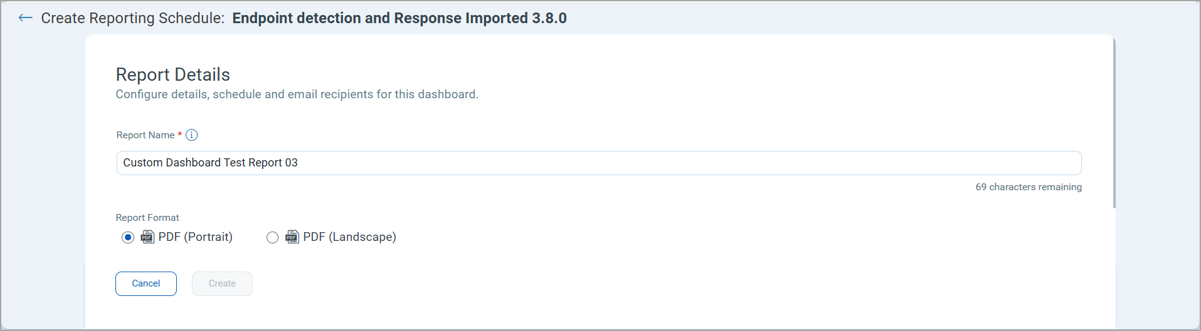Click the "69 characters remaining" counter text
This screenshot has height=331, width=1201.
(1028, 187)
